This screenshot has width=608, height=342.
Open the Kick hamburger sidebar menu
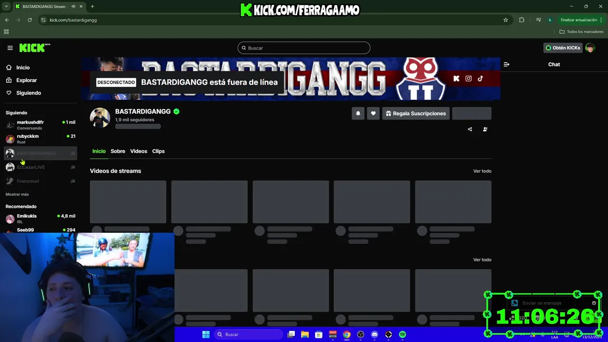tap(10, 48)
